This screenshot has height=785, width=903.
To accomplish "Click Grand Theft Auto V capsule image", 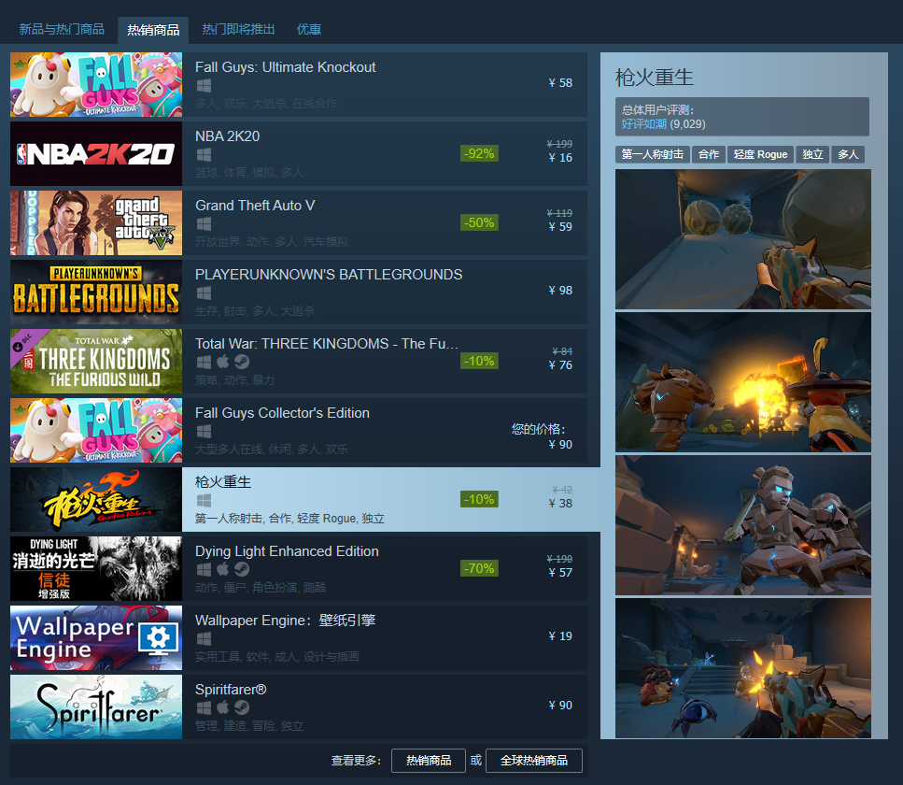I will pos(96,223).
